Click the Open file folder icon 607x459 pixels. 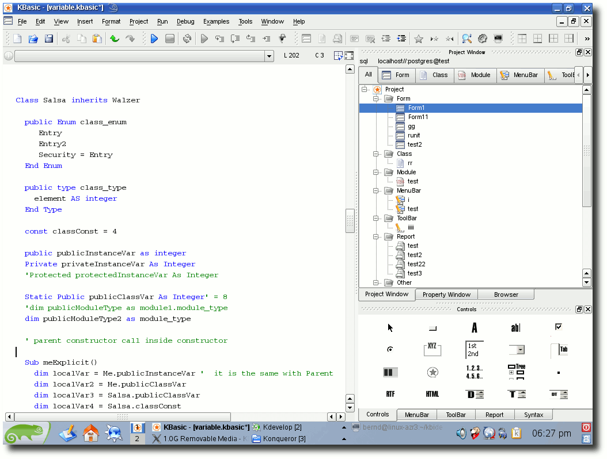(33, 39)
